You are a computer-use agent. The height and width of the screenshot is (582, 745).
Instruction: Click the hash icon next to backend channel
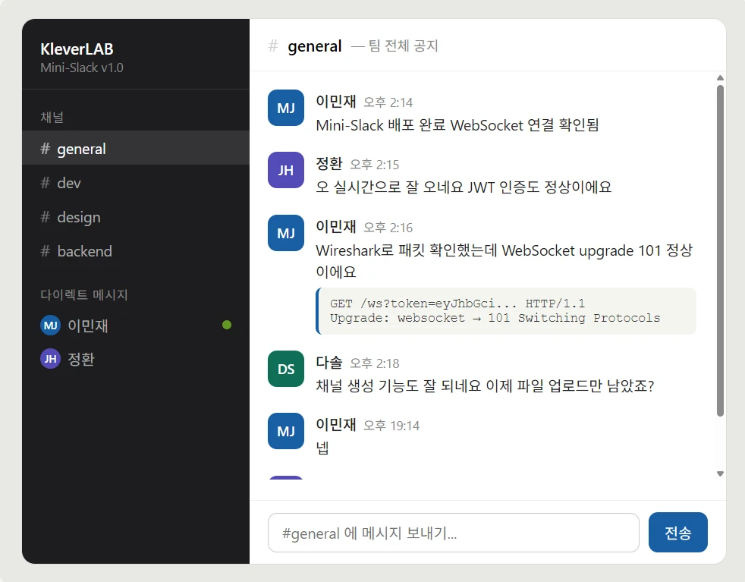click(44, 251)
